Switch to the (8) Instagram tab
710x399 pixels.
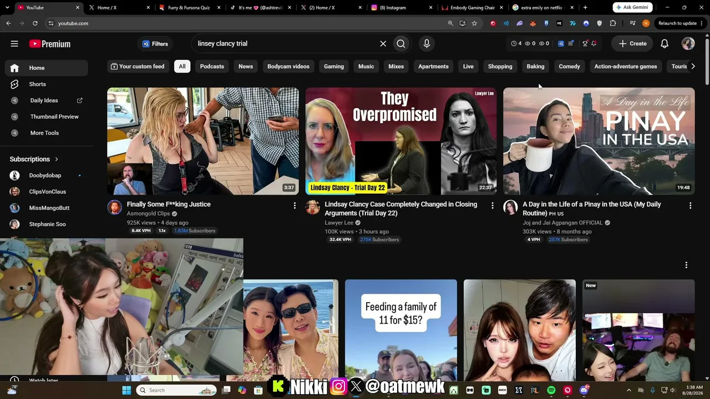pos(402,8)
